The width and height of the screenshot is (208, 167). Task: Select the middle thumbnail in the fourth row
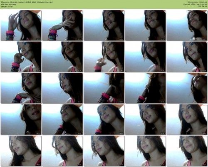coord(104,120)
